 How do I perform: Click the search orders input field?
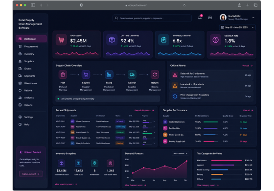pyautogui.click(x=152, y=18)
